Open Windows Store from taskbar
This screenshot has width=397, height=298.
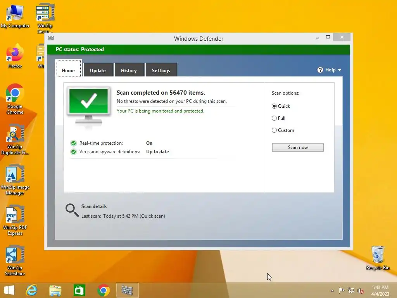click(79, 290)
